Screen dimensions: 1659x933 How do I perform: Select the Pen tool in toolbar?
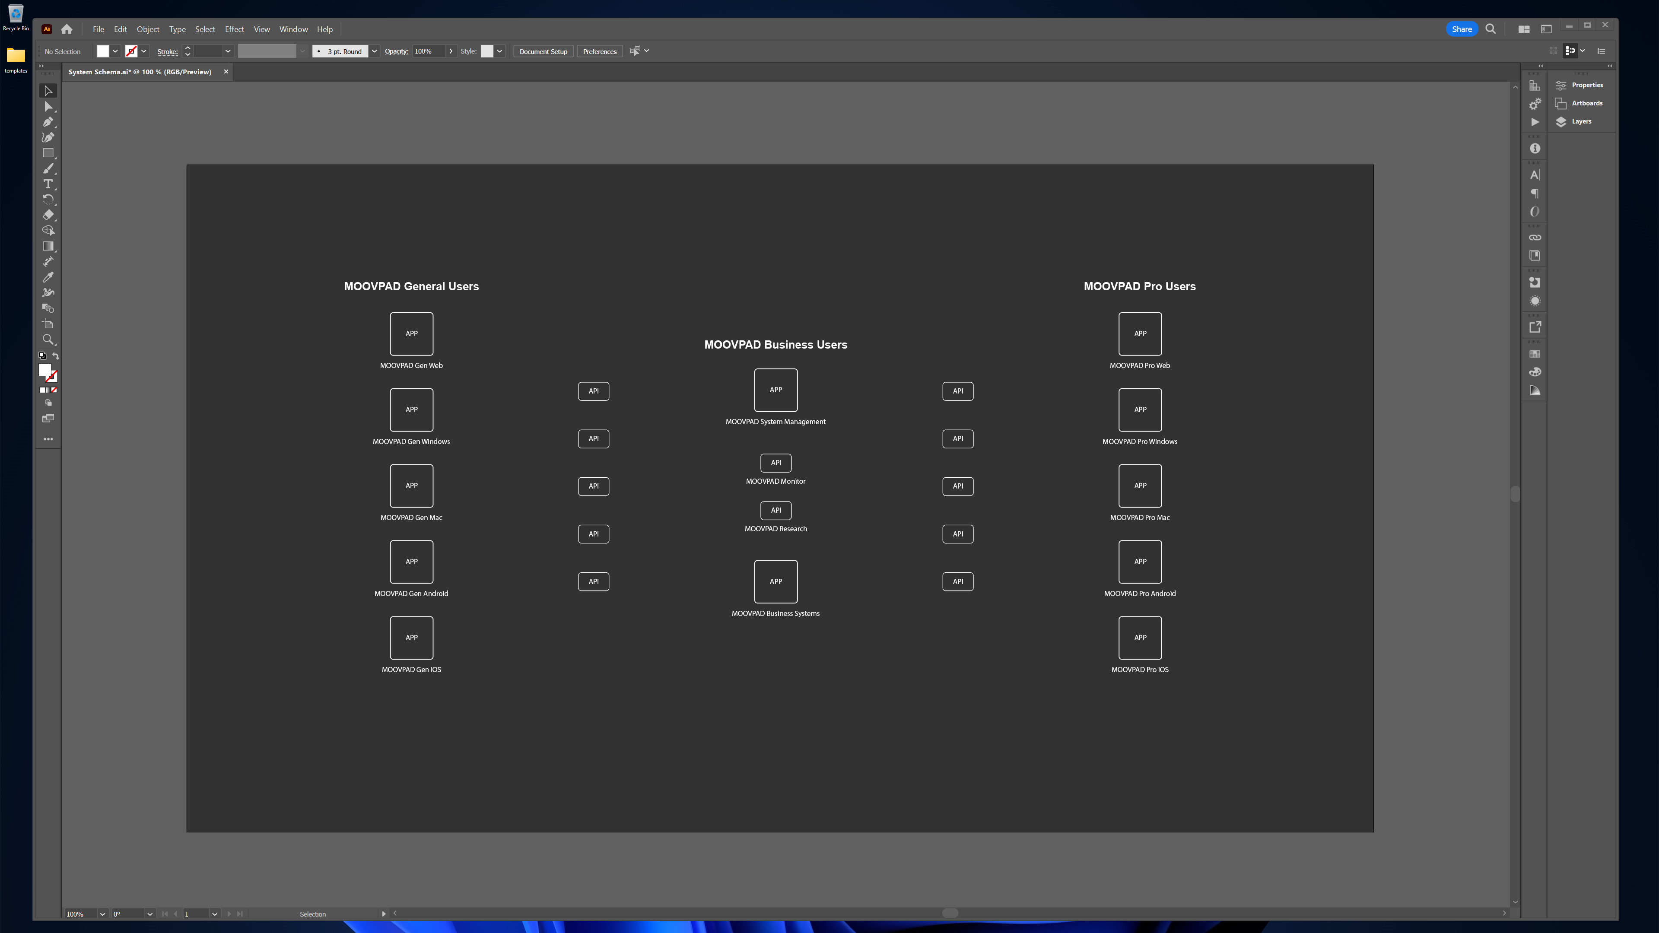tap(48, 122)
